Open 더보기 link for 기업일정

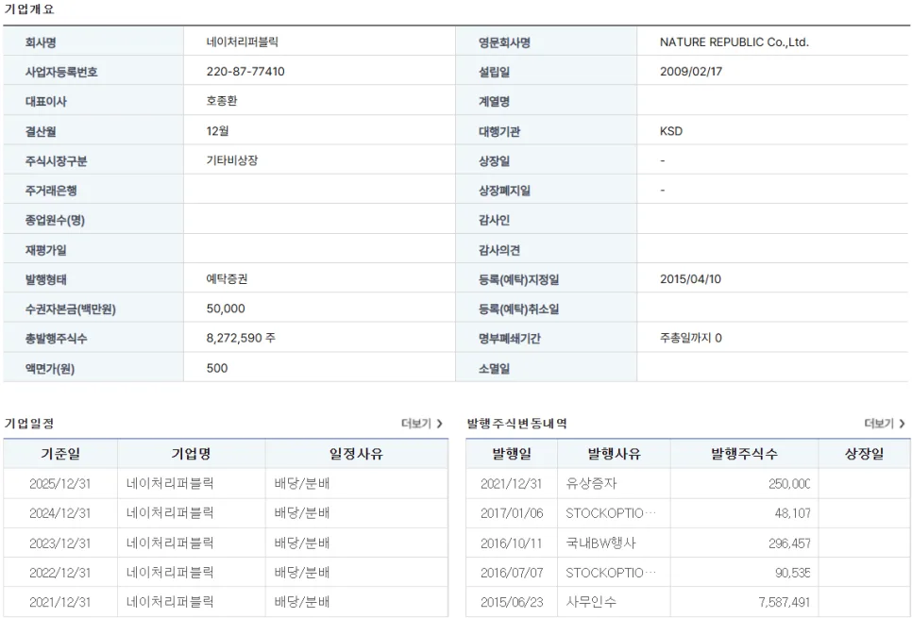[x=422, y=424]
